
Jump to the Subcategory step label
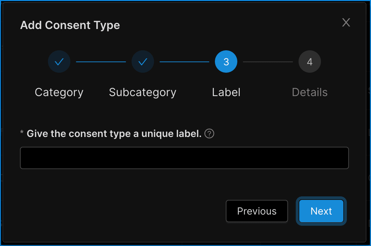pos(143,92)
